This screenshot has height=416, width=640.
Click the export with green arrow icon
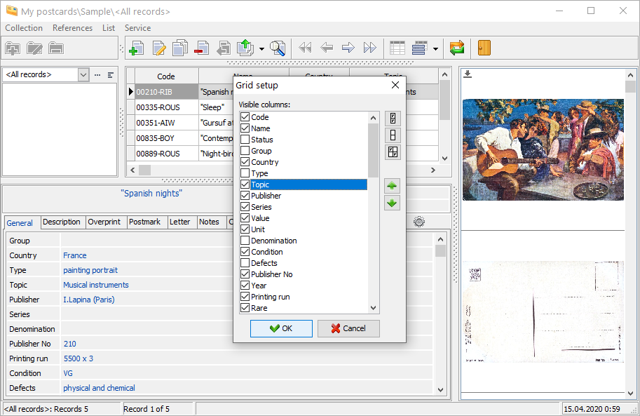[246, 48]
